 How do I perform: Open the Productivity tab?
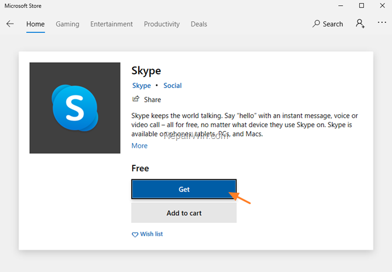(x=161, y=24)
